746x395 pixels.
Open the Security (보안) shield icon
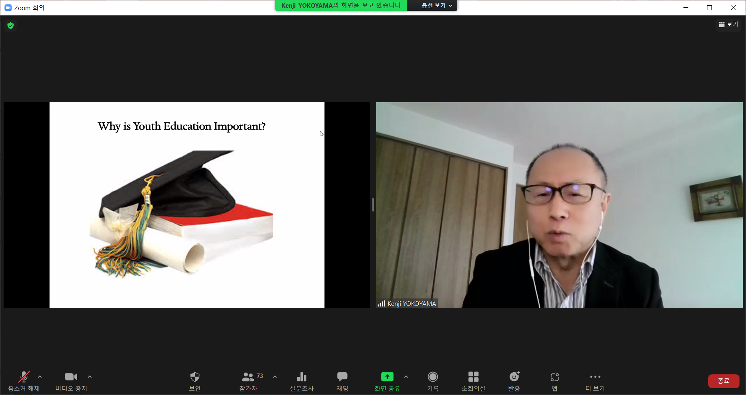tap(195, 381)
